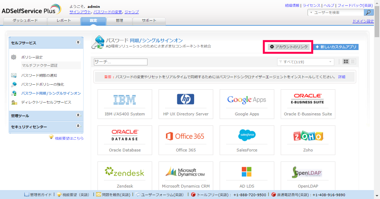Expand the セキュリティセンター sidebar section
The width and height of the screenshot is (380, 199).
tap(78, 126)
